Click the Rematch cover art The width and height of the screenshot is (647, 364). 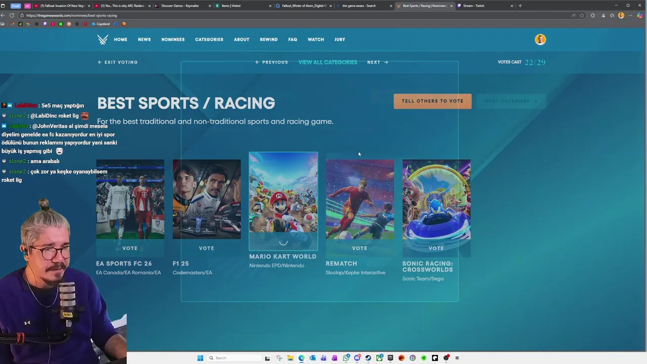(360, 199)
